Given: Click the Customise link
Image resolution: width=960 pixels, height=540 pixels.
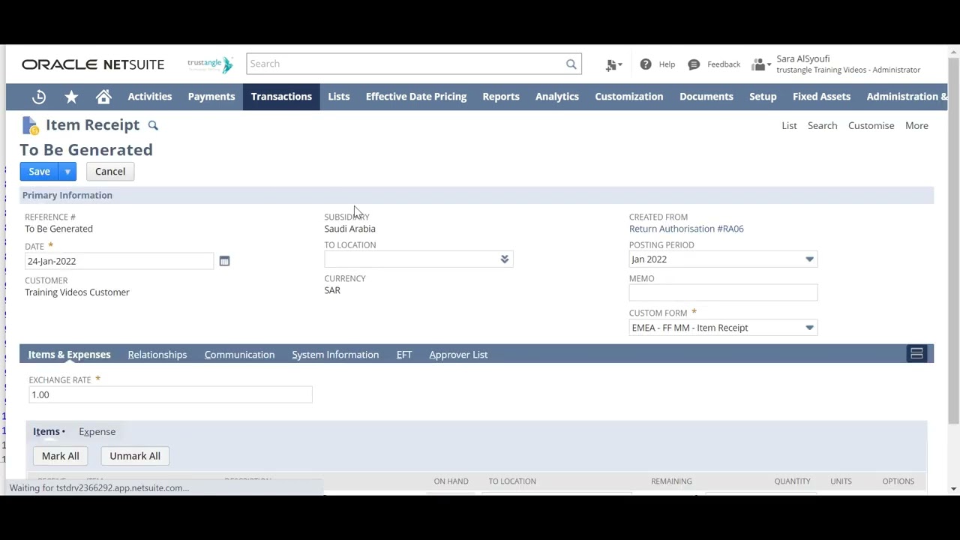Looking at the screenshot, I should coord(871,126).
